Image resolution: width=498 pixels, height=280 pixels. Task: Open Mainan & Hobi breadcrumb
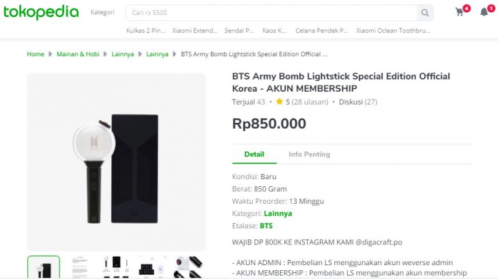click(x=78, y=54)
